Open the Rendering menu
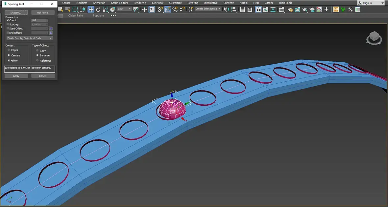This screenshot has height=207, width=388. (x=140, y=3)
